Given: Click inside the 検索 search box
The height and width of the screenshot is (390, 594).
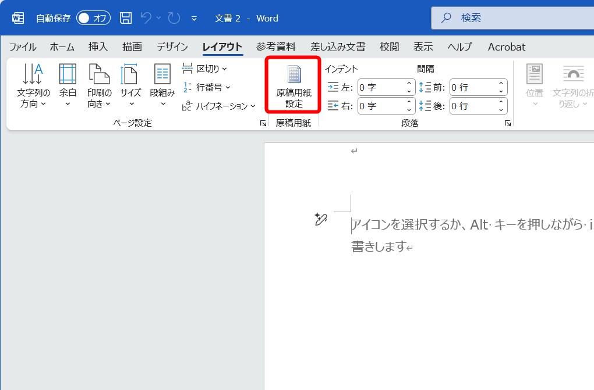Looking at the screenshot, I should (512, 18).
